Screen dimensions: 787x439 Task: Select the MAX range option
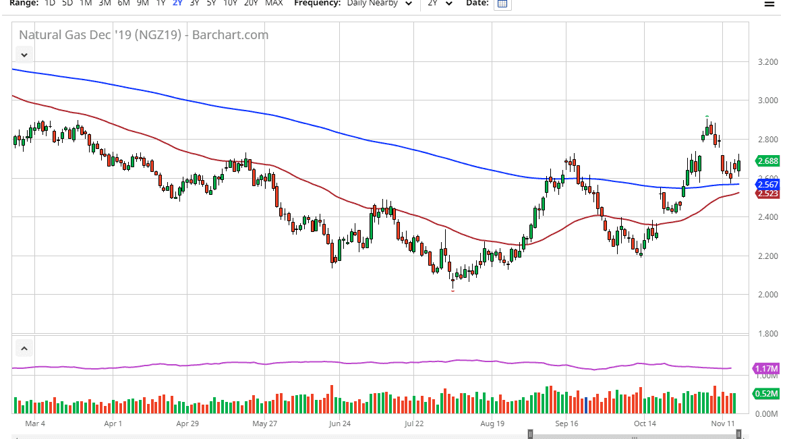tap(274, 3)
